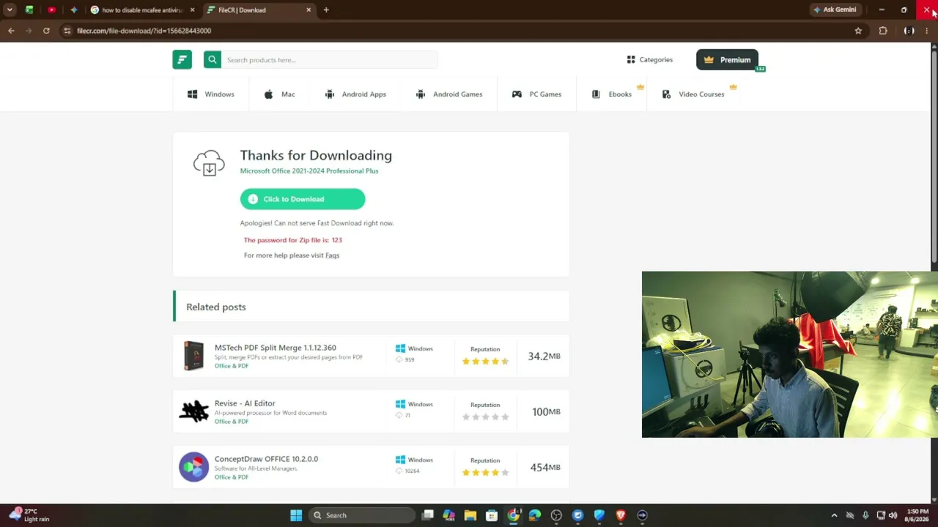
Task: Open the Faqs help link
Action: tap(332, 255)
